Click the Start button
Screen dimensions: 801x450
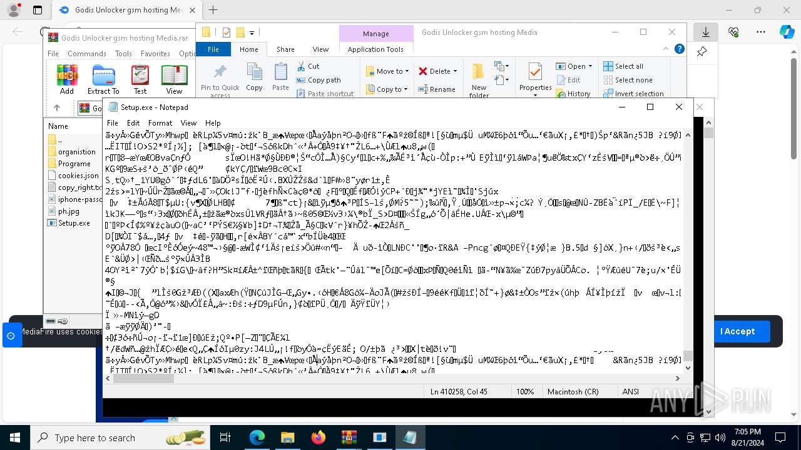point(15,437)
